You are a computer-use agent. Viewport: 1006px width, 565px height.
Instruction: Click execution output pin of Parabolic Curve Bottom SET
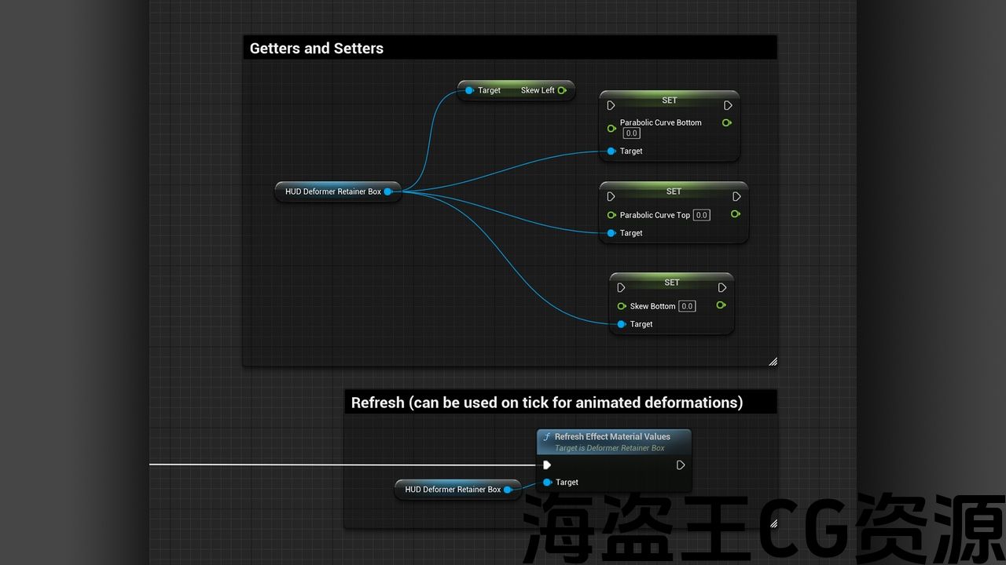[728, 105]
